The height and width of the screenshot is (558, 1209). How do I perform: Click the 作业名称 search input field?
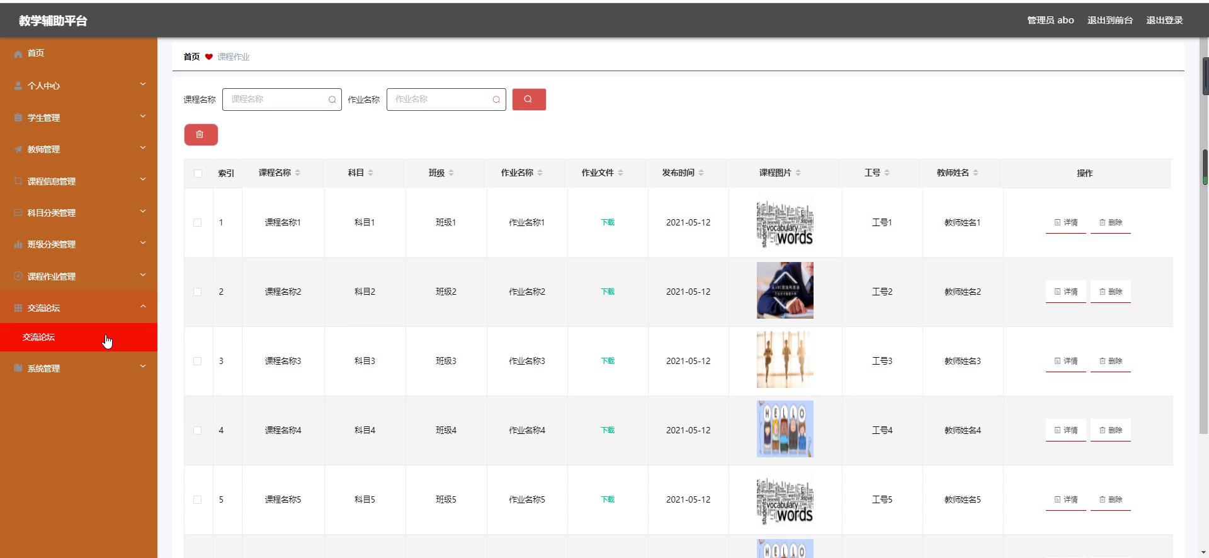(x=441, y=100)
